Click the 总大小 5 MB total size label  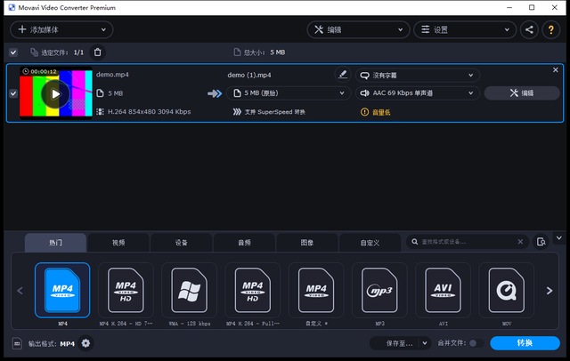[259, 52]
